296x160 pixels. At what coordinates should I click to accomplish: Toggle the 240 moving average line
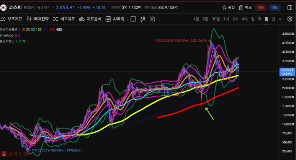pos(52,29)
